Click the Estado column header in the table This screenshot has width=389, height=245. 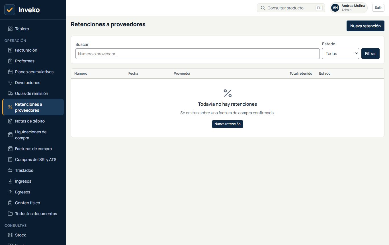pyautogui.click(x=325, y=73)
